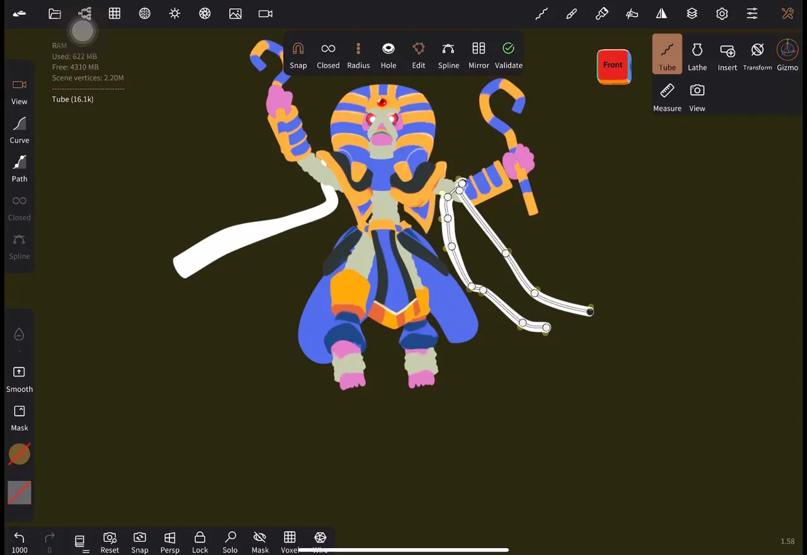This screenshot has width=807, height=555.
Task: Open the brown material color swatch
Action: 19,454
